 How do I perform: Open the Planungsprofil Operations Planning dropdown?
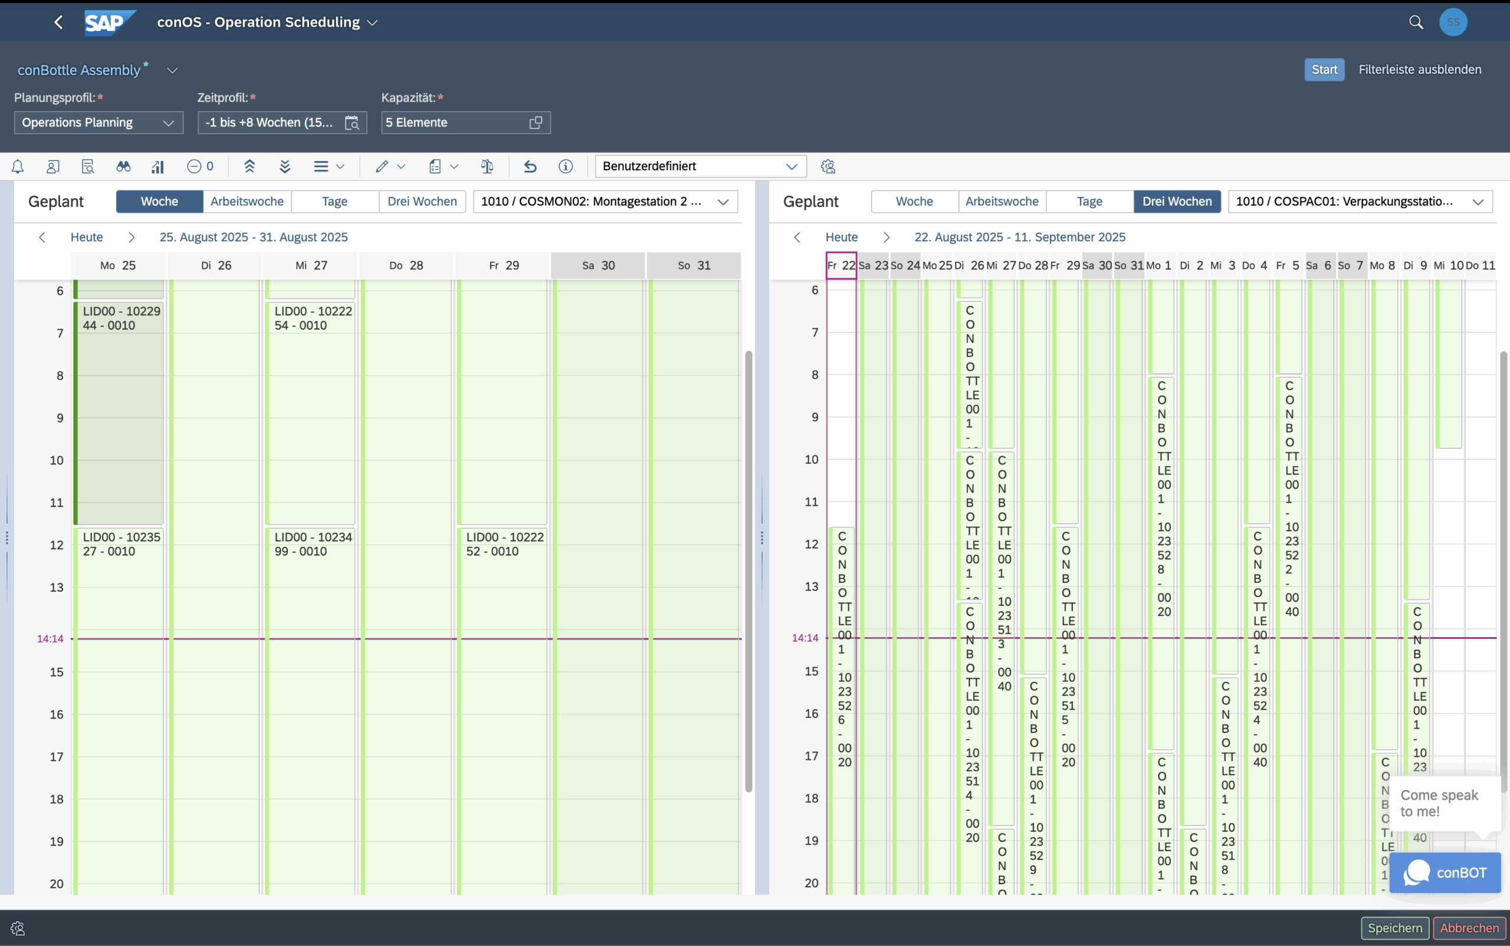[99, 123]
